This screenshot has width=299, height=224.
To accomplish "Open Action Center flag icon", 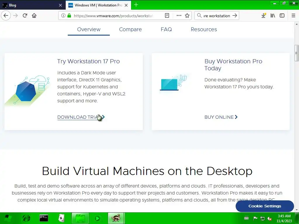I will click(x=255, y=218).
